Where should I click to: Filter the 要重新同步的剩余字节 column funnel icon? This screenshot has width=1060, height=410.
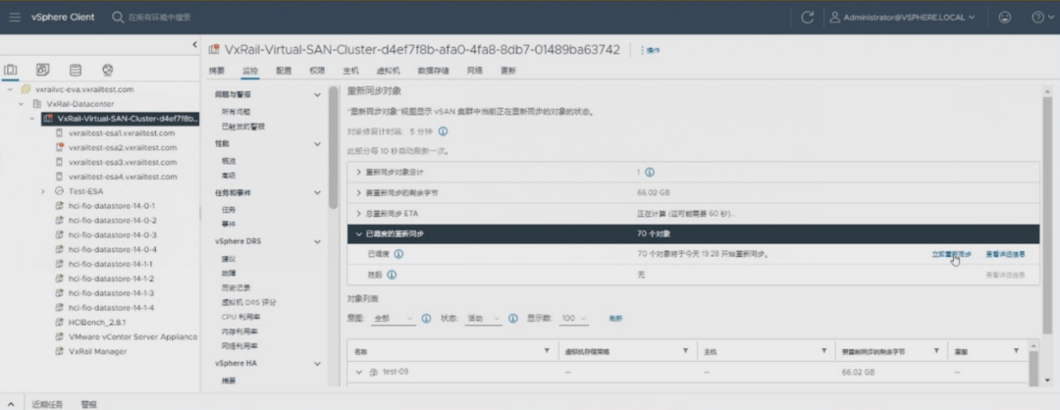pyautogui.click(x=936, y=351)
